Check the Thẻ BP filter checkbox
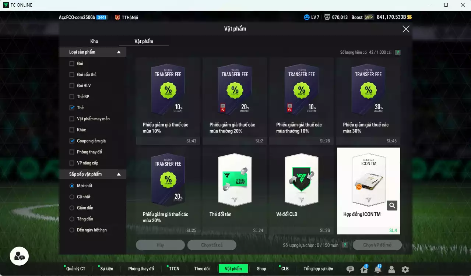This screenshot has height=276, width=471. (72, 97)
